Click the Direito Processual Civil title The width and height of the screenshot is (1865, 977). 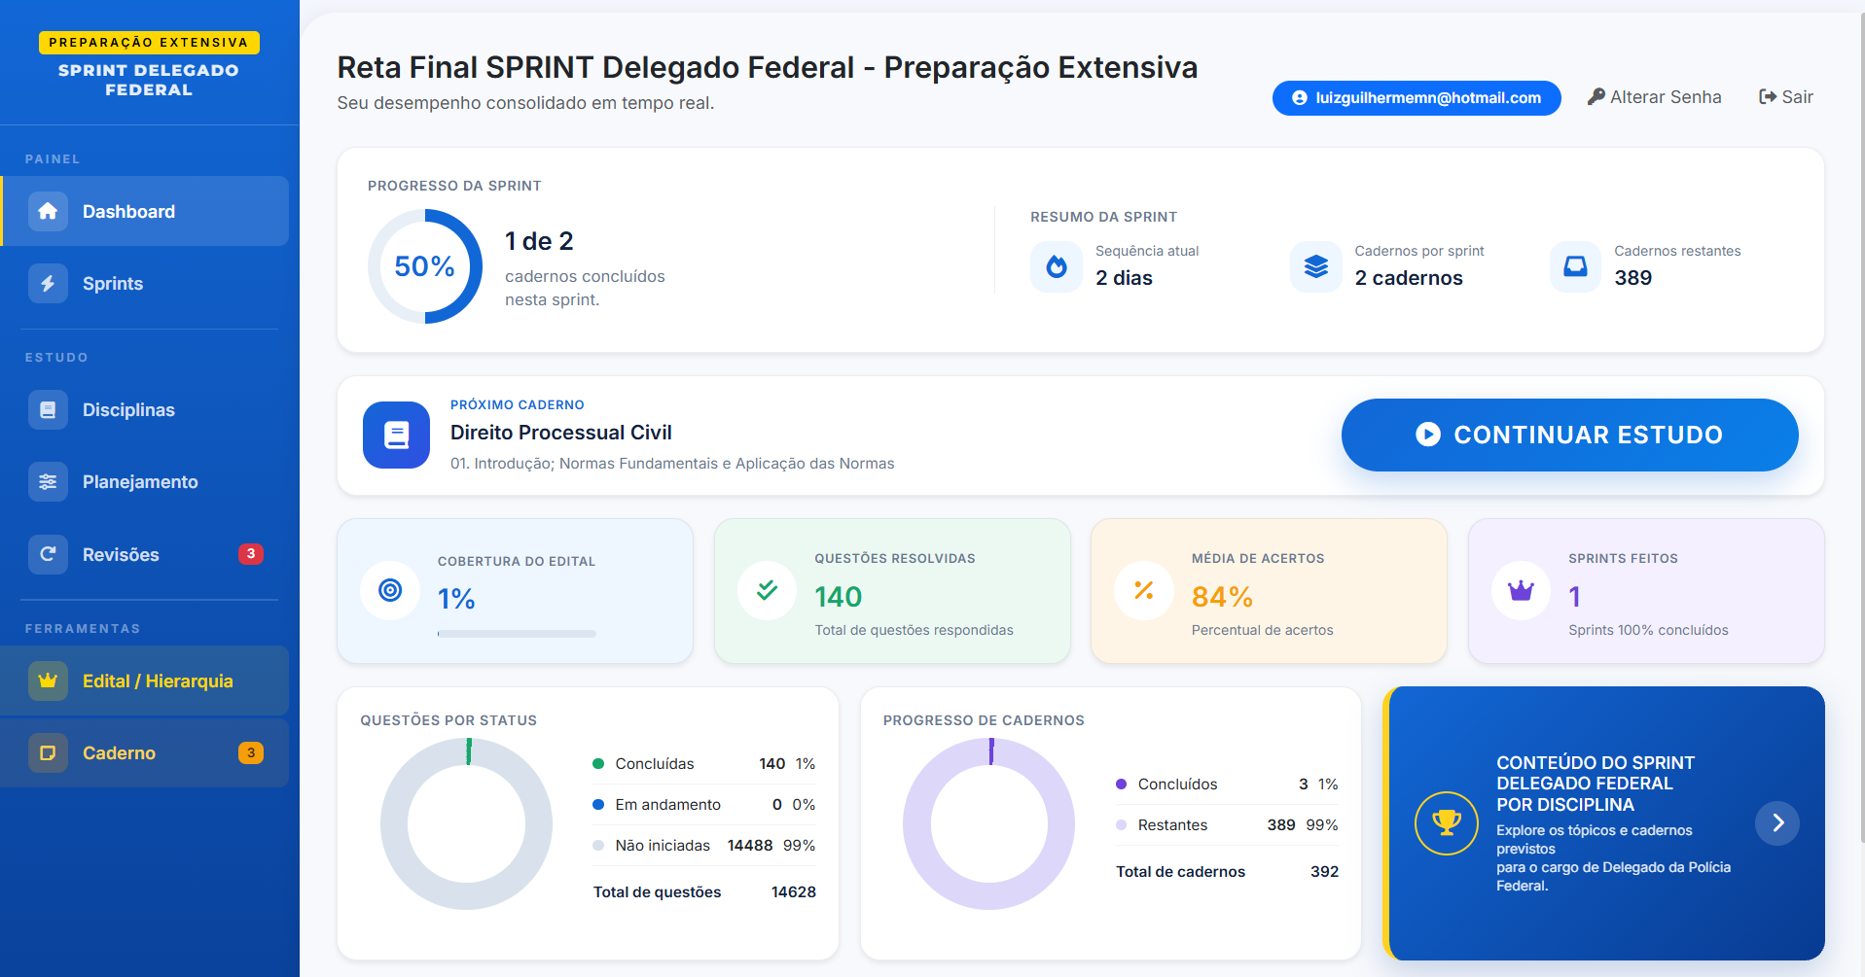point(561,433)
